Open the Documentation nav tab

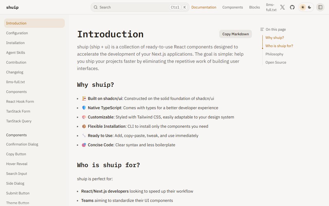click(x=204, y=7)
